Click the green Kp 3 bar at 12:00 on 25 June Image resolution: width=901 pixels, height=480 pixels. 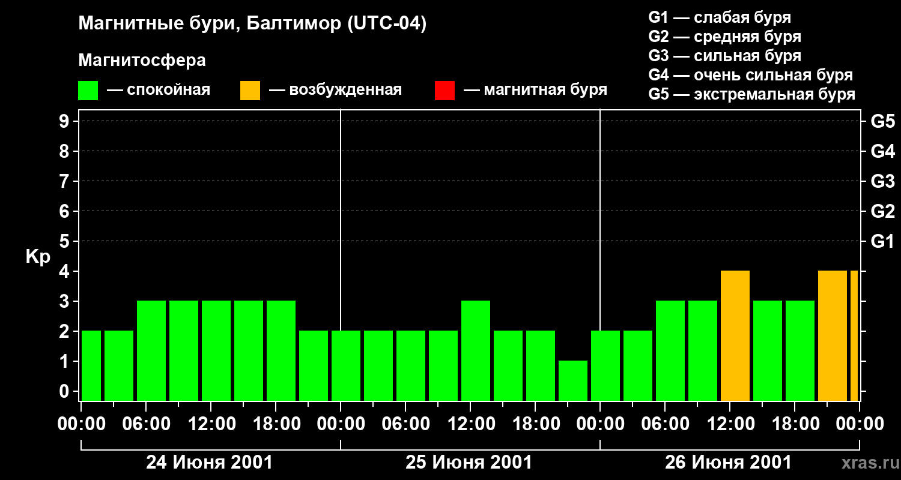tap(476, 351)
